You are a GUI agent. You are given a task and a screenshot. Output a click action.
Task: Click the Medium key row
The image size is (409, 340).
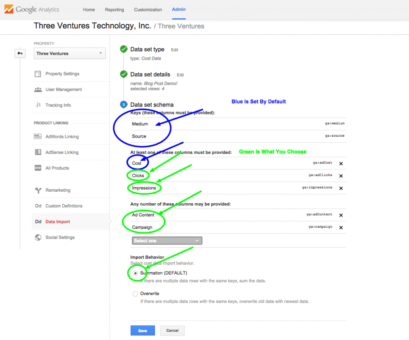pyautogui.click(x=238, y=124)
